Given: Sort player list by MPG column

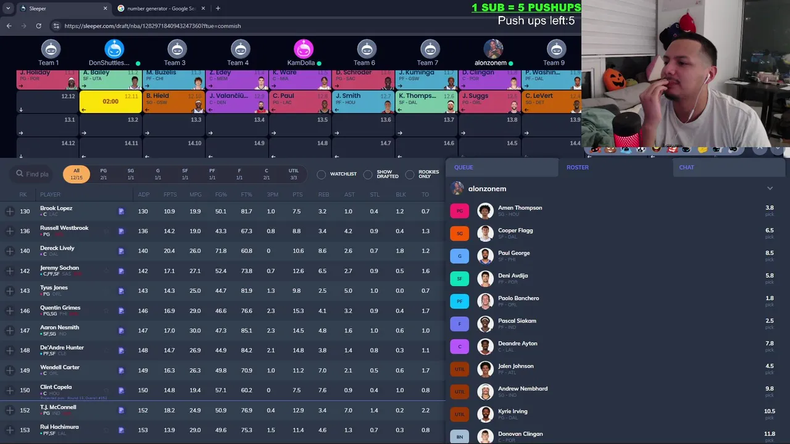Looking at the screenshot, I should coord(196,194).
